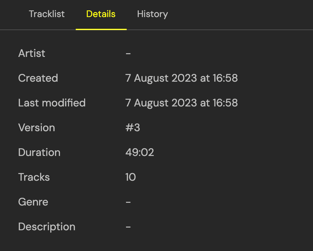Click the empty Description value dash
The image size is (313, 251).
point(128,227)
